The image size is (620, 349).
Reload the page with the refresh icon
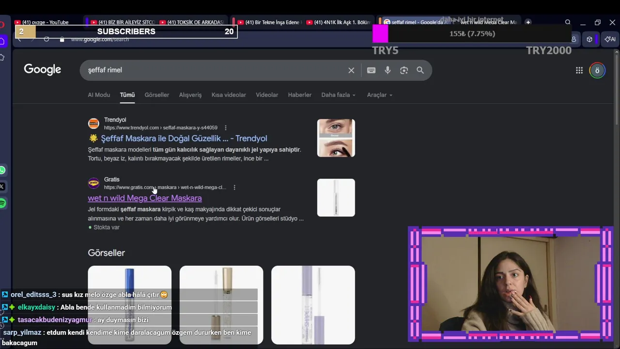46,39
